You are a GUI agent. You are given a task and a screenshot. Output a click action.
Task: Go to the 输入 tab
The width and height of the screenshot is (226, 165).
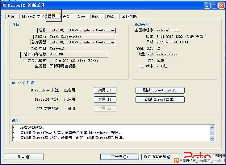click(98, 16)
